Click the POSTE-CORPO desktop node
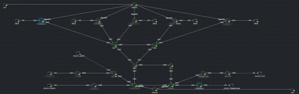The image size is (299, 94). click(x=50, y=85)
